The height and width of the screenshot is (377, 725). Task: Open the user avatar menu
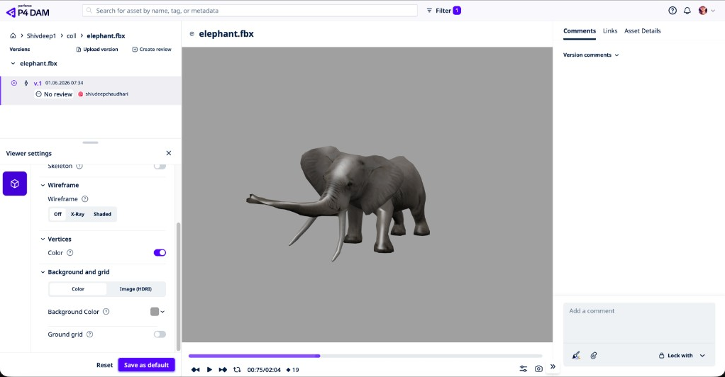707,11
